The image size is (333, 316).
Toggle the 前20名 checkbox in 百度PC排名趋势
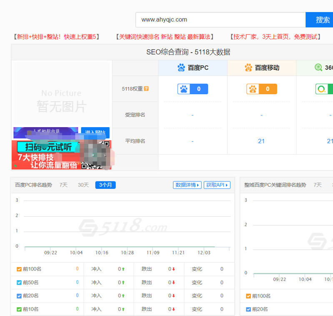coord(19,296)
